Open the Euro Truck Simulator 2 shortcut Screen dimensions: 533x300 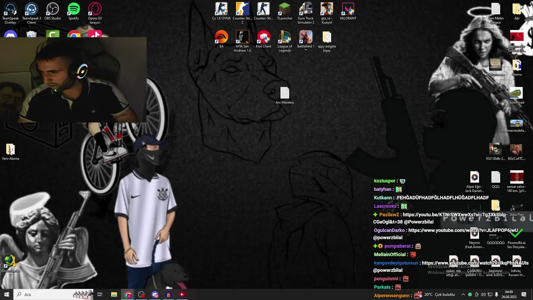pos(306,13)
